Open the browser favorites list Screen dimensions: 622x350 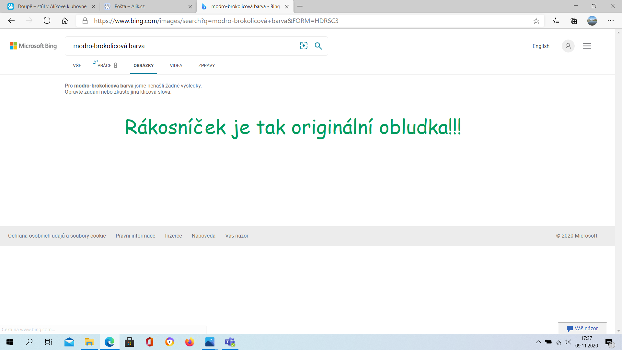click(556, 21)
